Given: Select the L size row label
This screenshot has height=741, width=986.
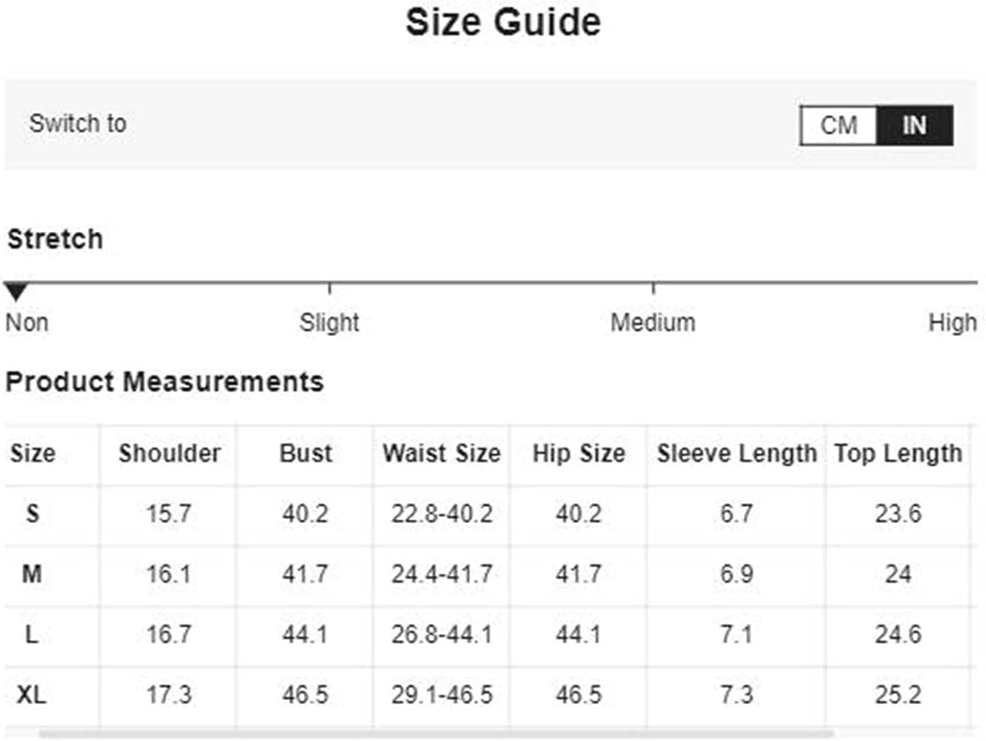Looking at the screenshot, I should point(32,634).
